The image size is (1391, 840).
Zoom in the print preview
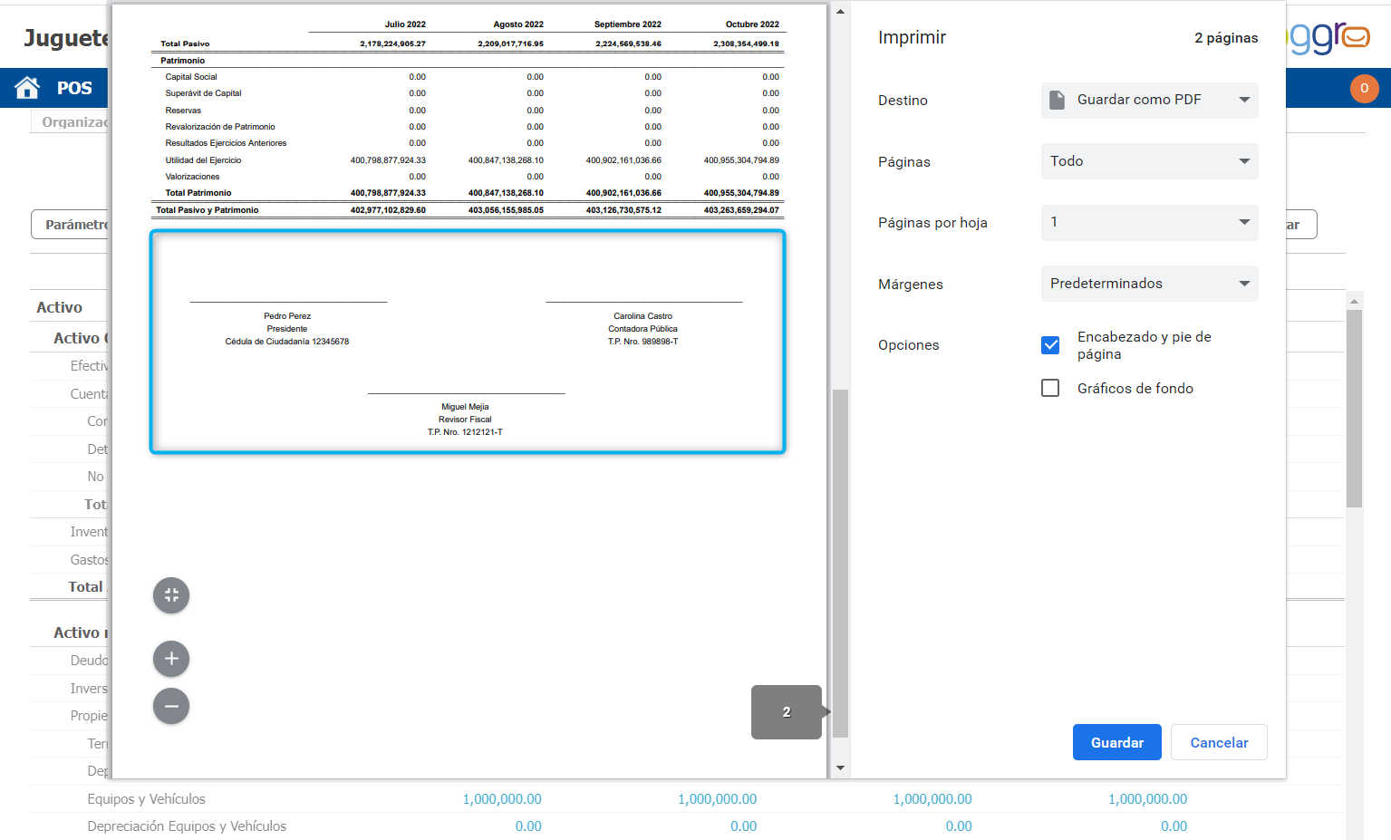click(x=171, y=659)
